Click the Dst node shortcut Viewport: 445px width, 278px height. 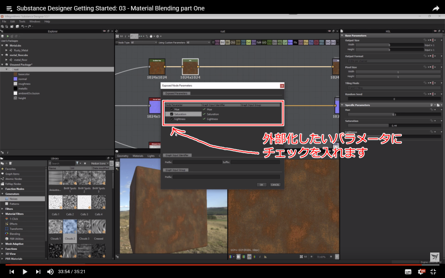click(x=248, y=43)
